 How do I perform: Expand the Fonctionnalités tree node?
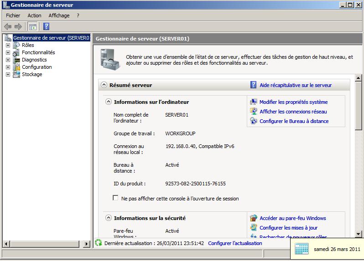8,53
